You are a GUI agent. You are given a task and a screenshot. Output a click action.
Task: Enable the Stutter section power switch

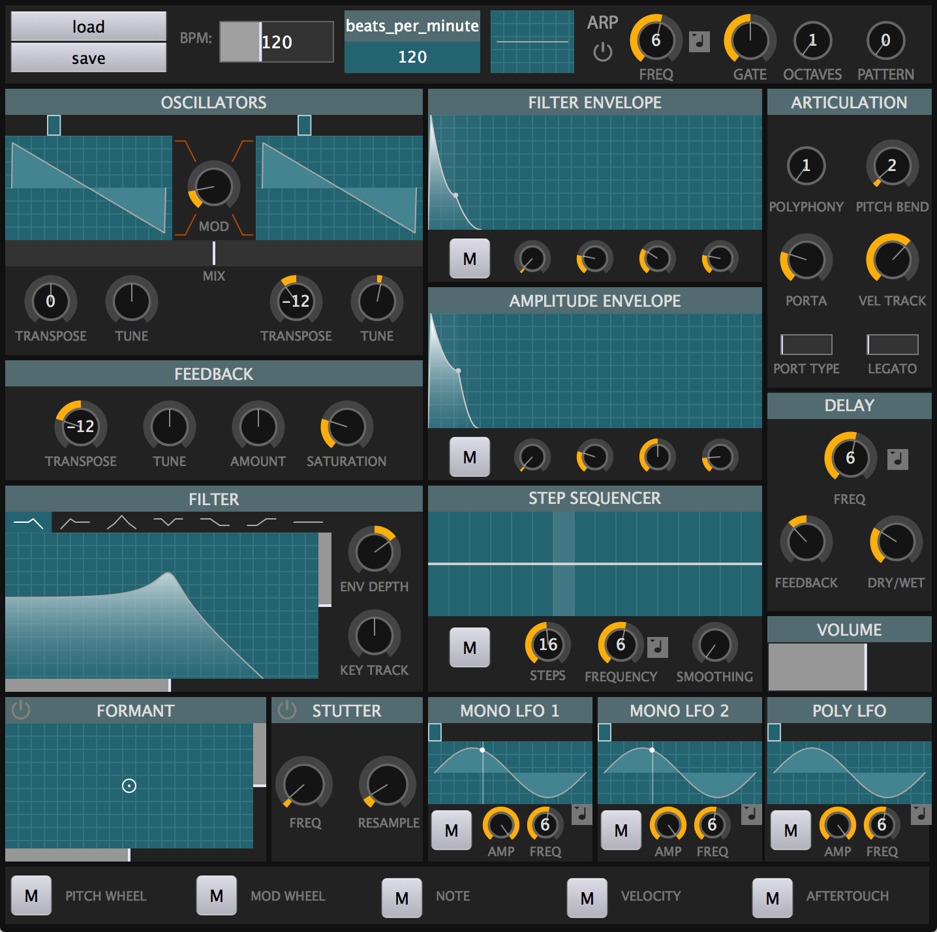point(286,711)
